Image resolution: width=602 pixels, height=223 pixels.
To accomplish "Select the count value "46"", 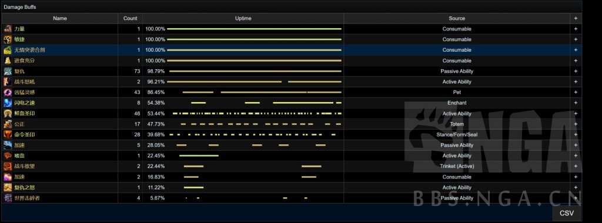I will point(137,113).
